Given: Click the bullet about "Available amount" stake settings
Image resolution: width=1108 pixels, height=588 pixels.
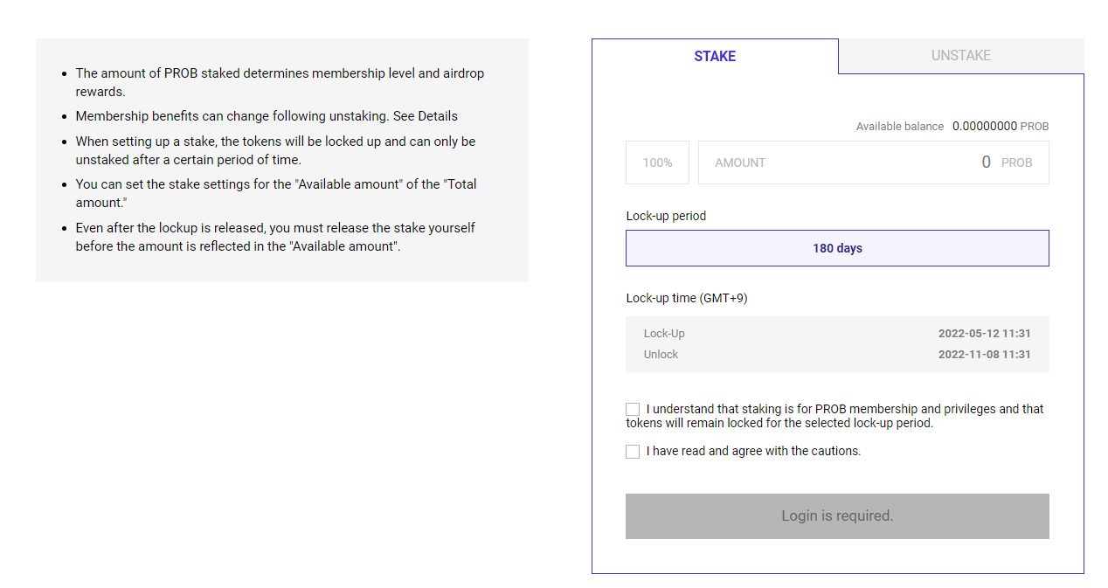Looking at the screenshot, I should [276, 193].
